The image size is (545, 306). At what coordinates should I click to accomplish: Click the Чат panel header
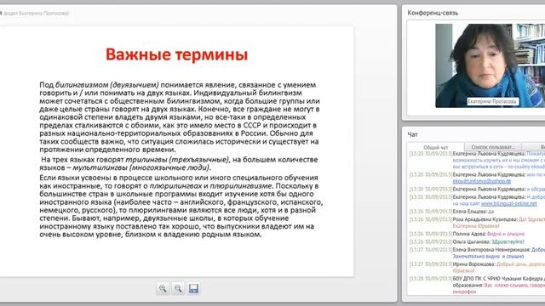click(412, 134)
